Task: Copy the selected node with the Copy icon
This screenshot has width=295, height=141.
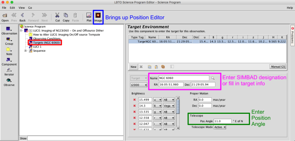Action: tap(66, 15)
